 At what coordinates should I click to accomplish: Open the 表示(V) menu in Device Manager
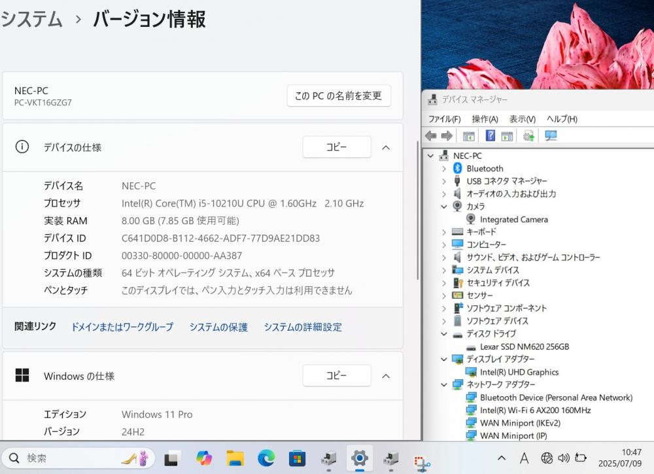pyautogui.click(x=522, y=119)
